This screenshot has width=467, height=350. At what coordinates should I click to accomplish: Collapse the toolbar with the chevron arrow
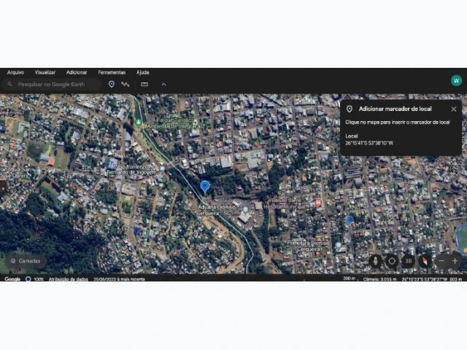click(163, 85)
